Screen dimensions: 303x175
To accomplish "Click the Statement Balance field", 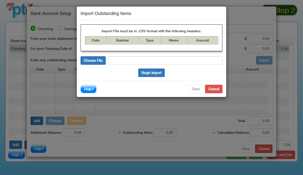I will [x=73, y=132].
